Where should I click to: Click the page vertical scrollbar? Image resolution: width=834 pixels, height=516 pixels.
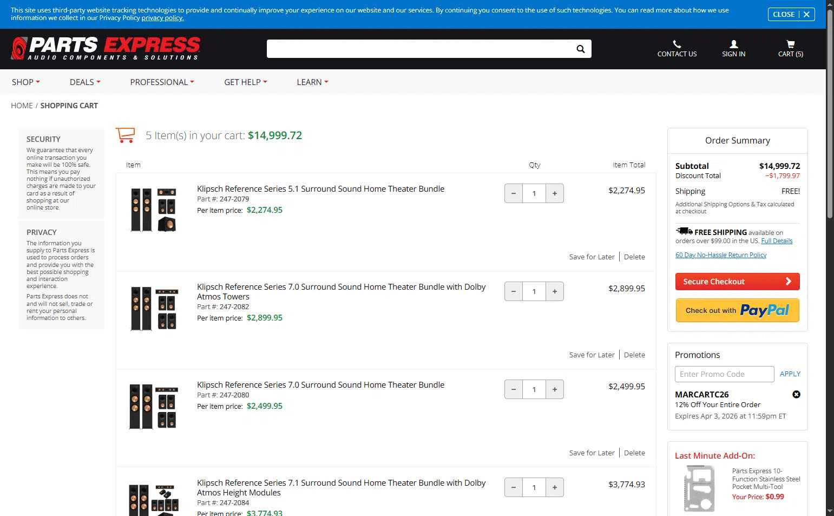[830, 114]
